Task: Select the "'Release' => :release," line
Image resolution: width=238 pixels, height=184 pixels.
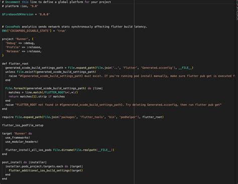Action: 24,51
